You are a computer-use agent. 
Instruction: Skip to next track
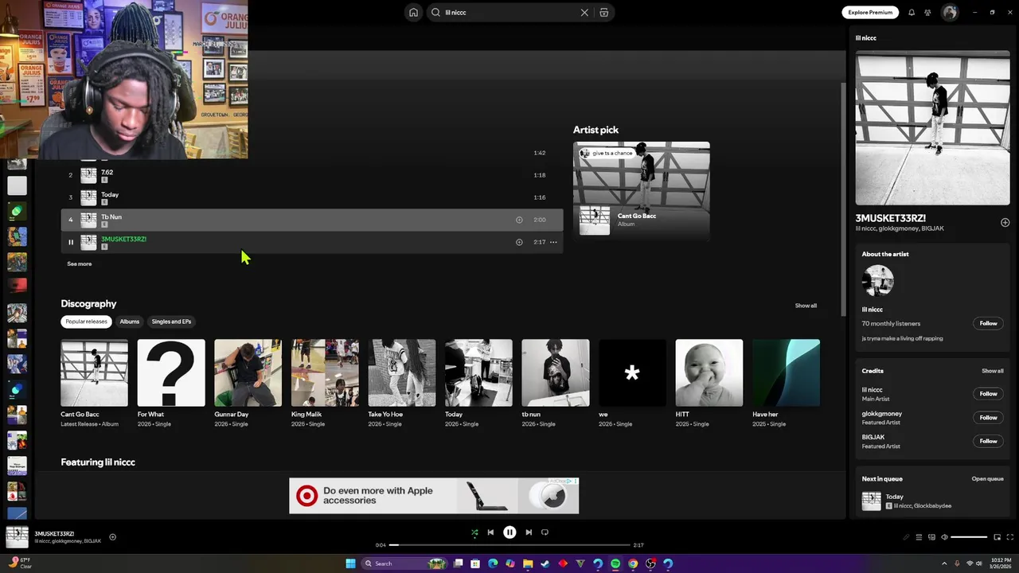tap(529, 532)
